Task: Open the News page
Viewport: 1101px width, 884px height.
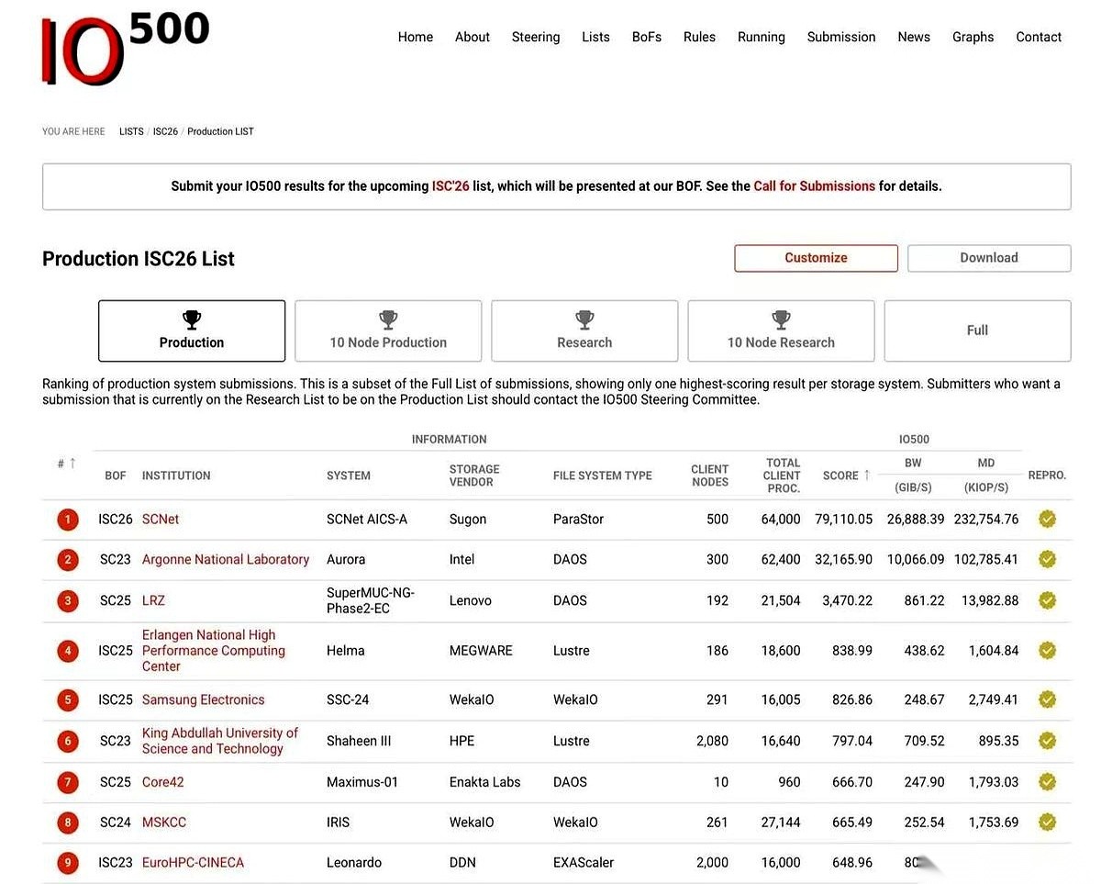Action: [x=914, y=37]
